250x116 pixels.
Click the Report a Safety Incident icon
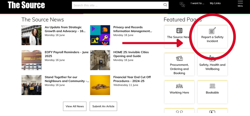pyautogui.click(x=212, y=31)
